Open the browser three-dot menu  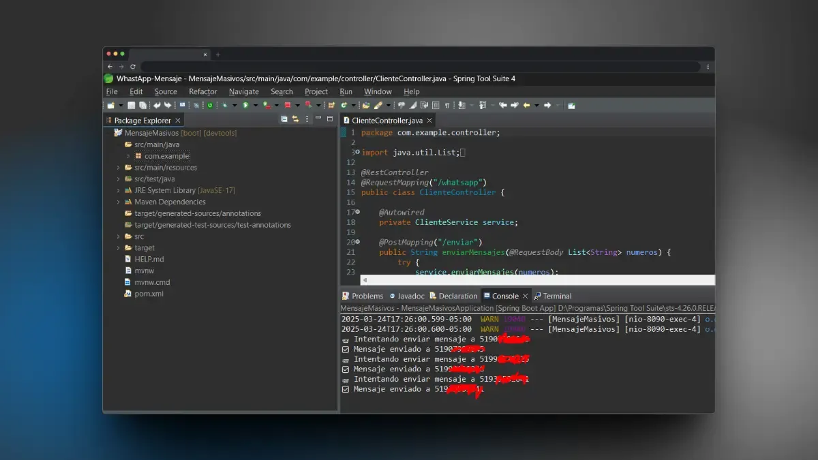(x=708, y=67)
